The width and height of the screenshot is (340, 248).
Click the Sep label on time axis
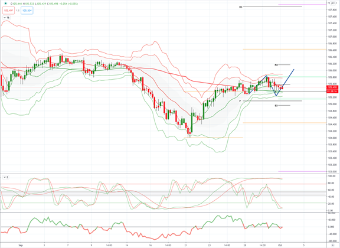pos(21,246)
